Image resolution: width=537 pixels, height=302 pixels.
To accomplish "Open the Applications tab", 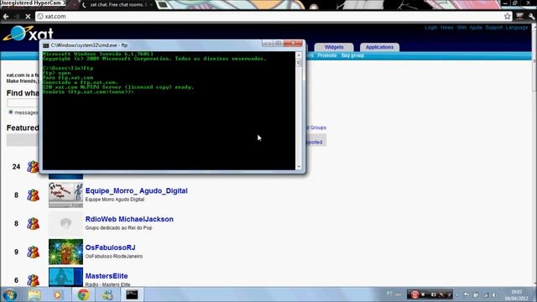I will [379, 47].
